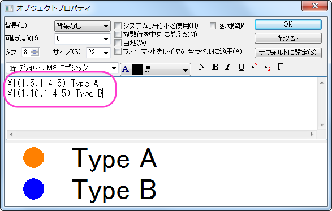Toggle Italic formatting
Viewport: 332px width, 211px height.
228,67
